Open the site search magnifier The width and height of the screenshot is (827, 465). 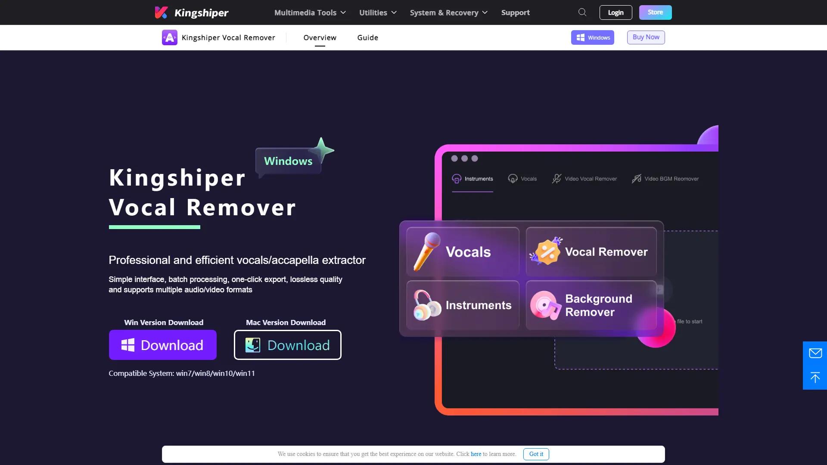coord(582,12)
